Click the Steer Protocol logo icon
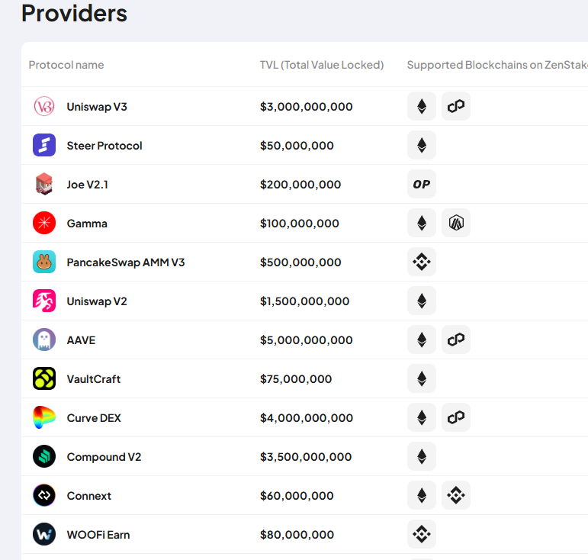The image size is (588, 560). [44, 146]
